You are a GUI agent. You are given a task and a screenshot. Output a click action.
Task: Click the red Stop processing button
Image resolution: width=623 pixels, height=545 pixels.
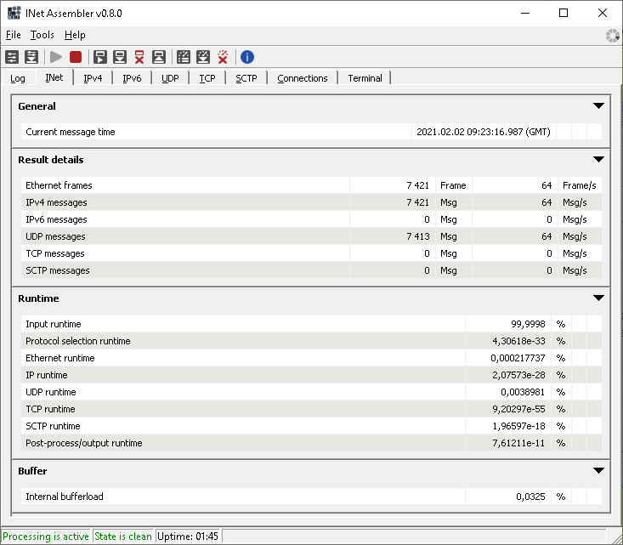[x=76, y=57]
